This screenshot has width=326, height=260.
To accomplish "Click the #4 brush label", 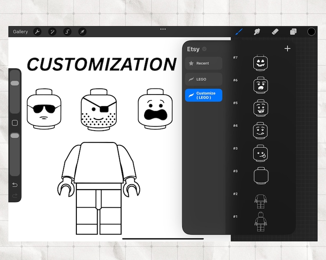I will point(235,126).
